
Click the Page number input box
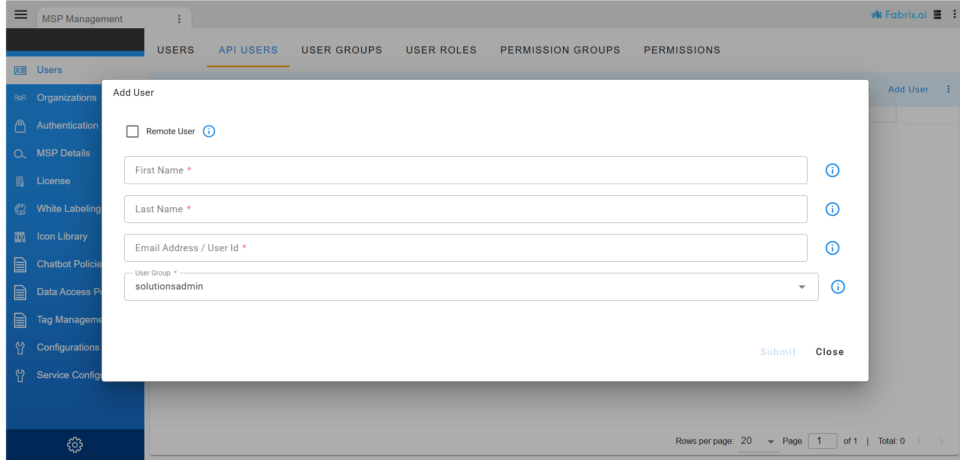point(822,441)
